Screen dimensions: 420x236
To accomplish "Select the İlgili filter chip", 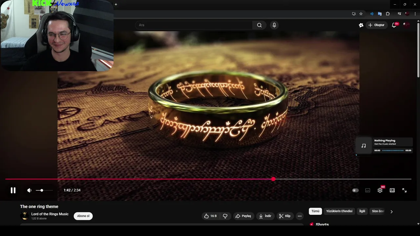I will pyautogui.click(x=362, y=211).
